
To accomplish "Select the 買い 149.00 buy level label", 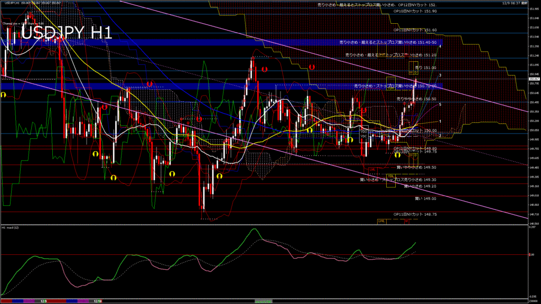I will (x=425, y=199).
